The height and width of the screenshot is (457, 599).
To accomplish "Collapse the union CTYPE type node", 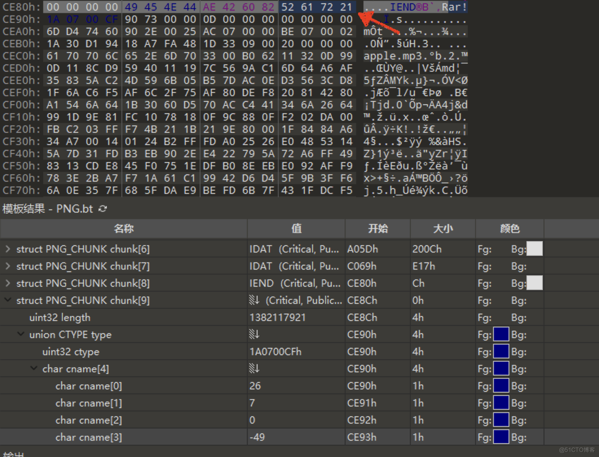I will coord(20,334).
